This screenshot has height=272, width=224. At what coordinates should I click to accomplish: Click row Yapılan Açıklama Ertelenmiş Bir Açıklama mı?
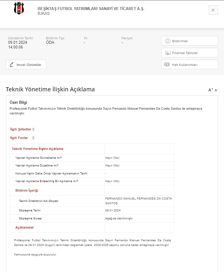pos(92,181)
